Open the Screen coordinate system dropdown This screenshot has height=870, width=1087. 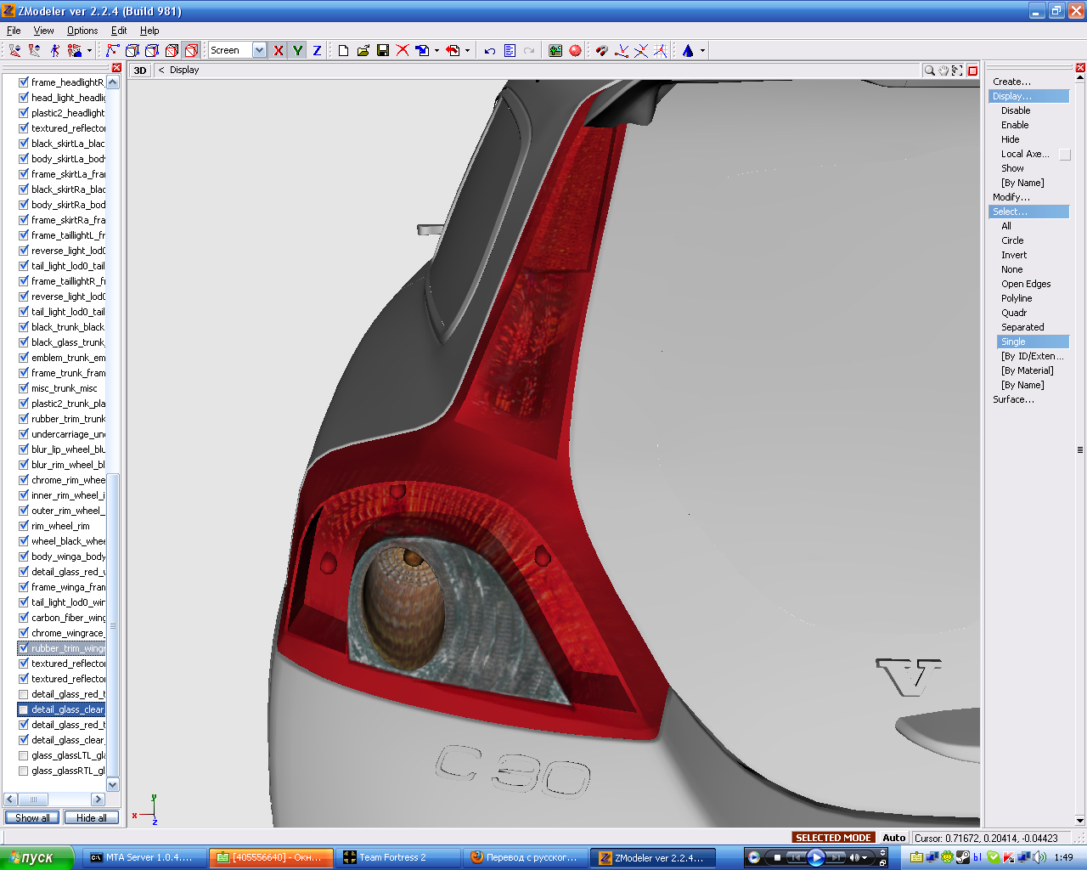[259, 51]
